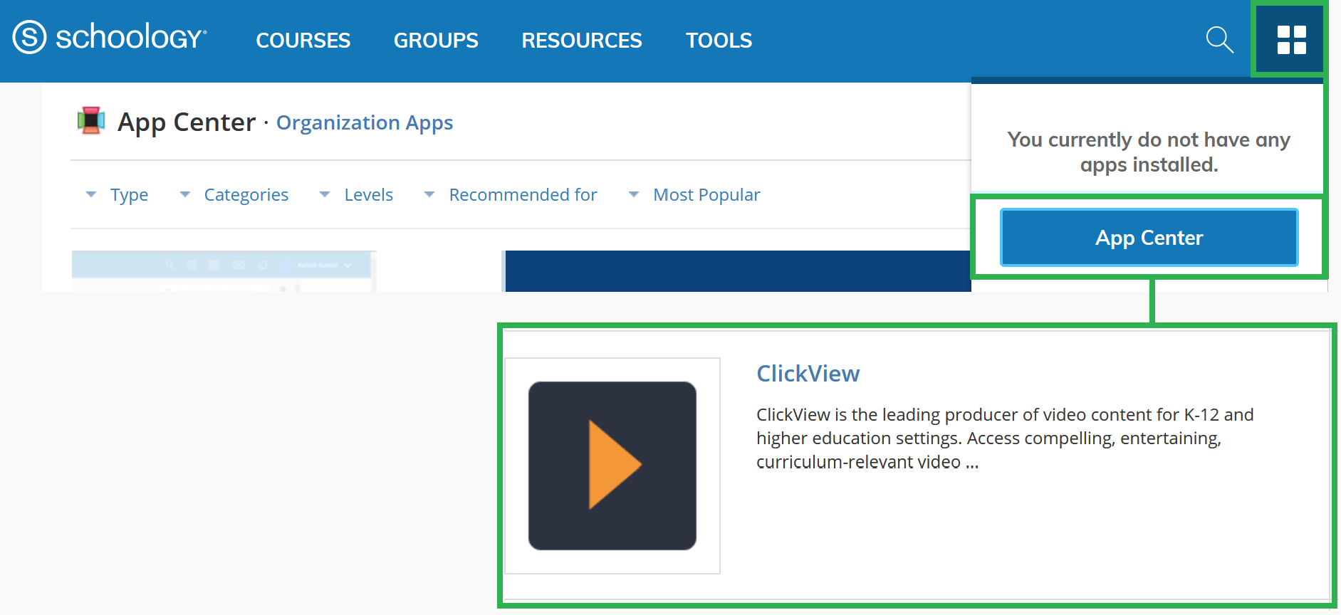
Task: Open ClickView play icon thumbnail
Action: tap(612, 466)
